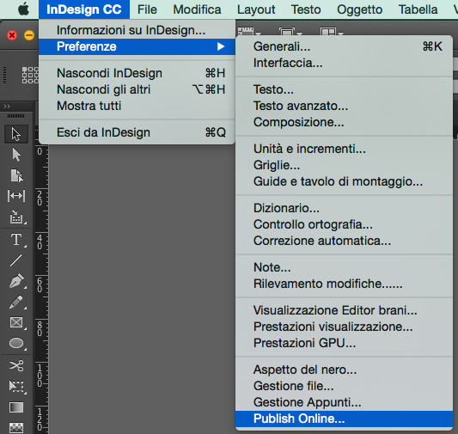The image size is (458, 434).
Task: Open the Apple menu
Action: tap(23, 9)
